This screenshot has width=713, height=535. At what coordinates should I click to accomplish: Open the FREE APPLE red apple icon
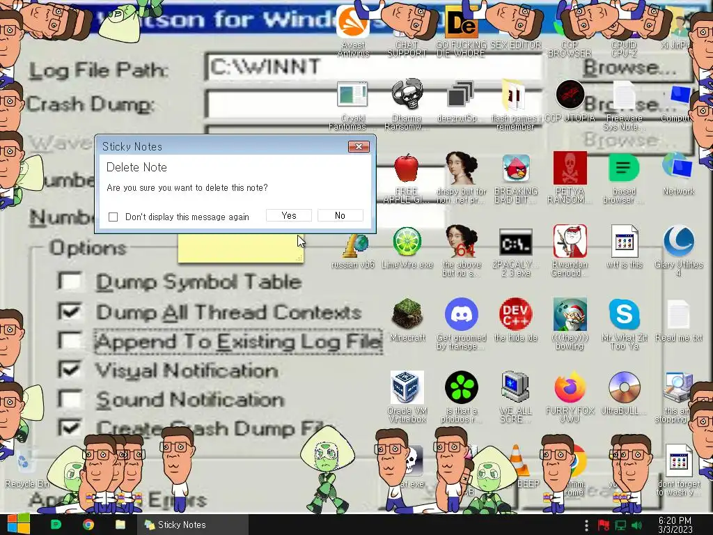407,169
